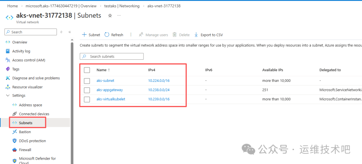The width and height of the screenshot is (362, 164).
Task: Open the aks-subnet link
Action: pyautogui.click(x=105, y=81)
